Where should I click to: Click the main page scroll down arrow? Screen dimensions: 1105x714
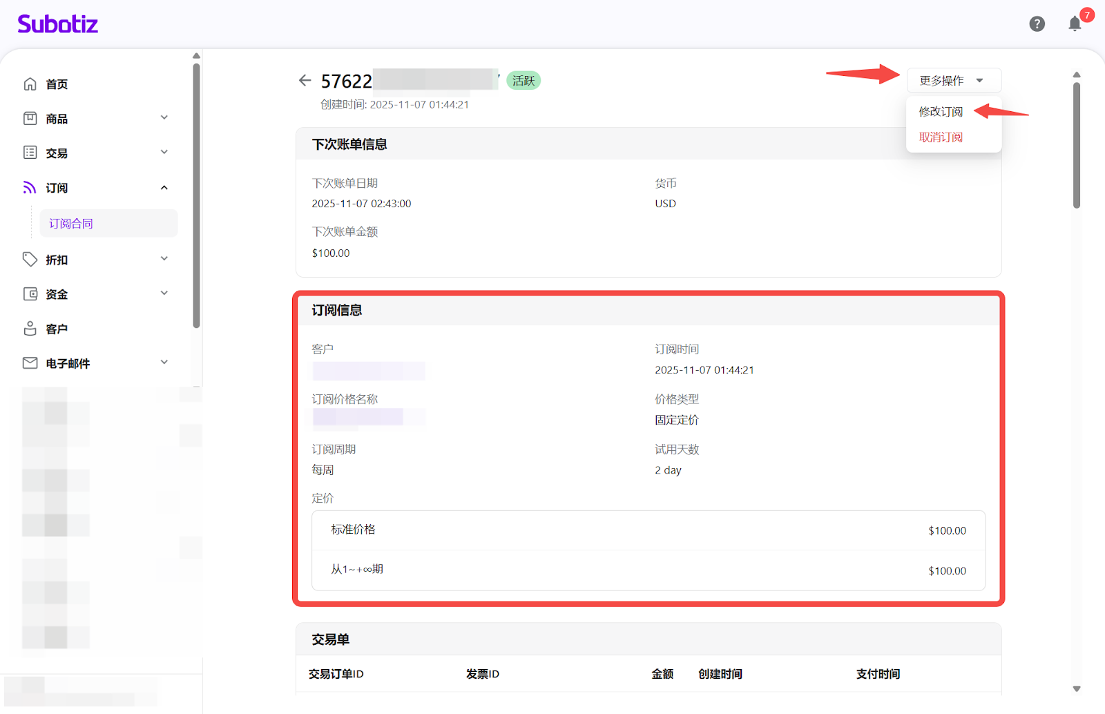coord(1076,688)
